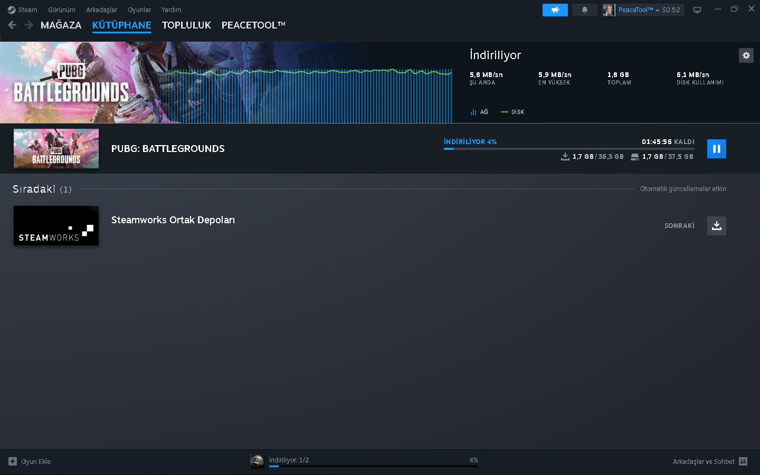Click 'Otomatik güncellemeler etkin' text
The image size is (760, 475).
point(683,189)
